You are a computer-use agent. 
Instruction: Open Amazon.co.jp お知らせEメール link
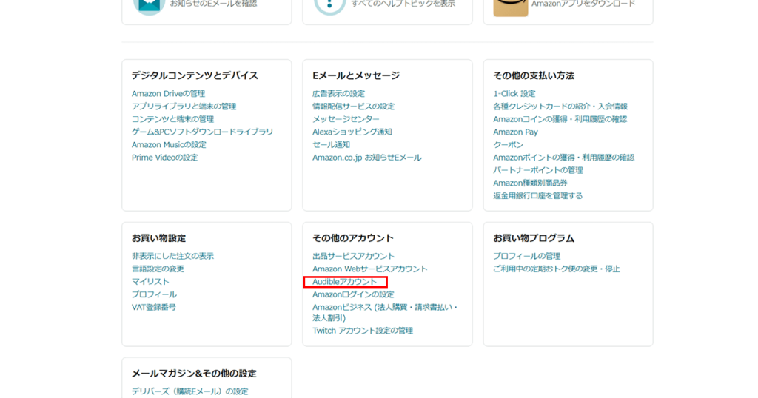tap(367, 158)
